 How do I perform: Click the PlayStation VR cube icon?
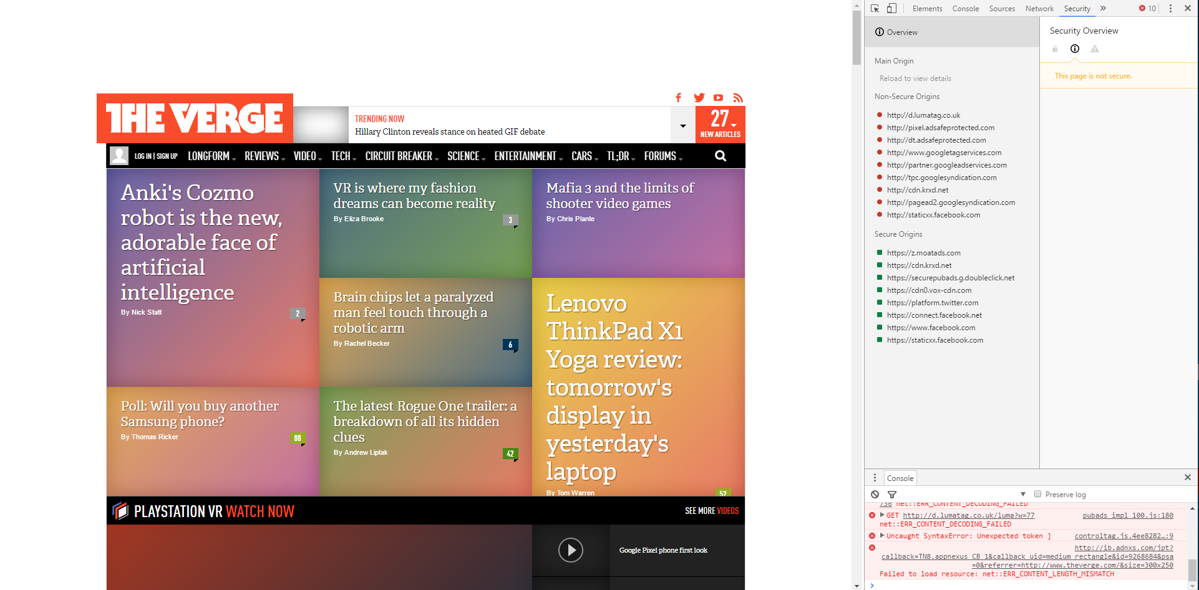(x=120, y=511)
